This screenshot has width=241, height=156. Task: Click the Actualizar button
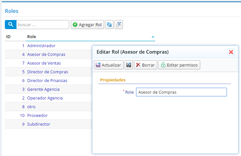[109, 65]
